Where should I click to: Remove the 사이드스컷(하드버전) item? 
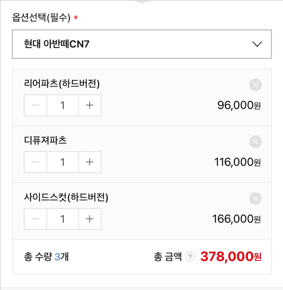pyautogui.click(x=255, y=199)
